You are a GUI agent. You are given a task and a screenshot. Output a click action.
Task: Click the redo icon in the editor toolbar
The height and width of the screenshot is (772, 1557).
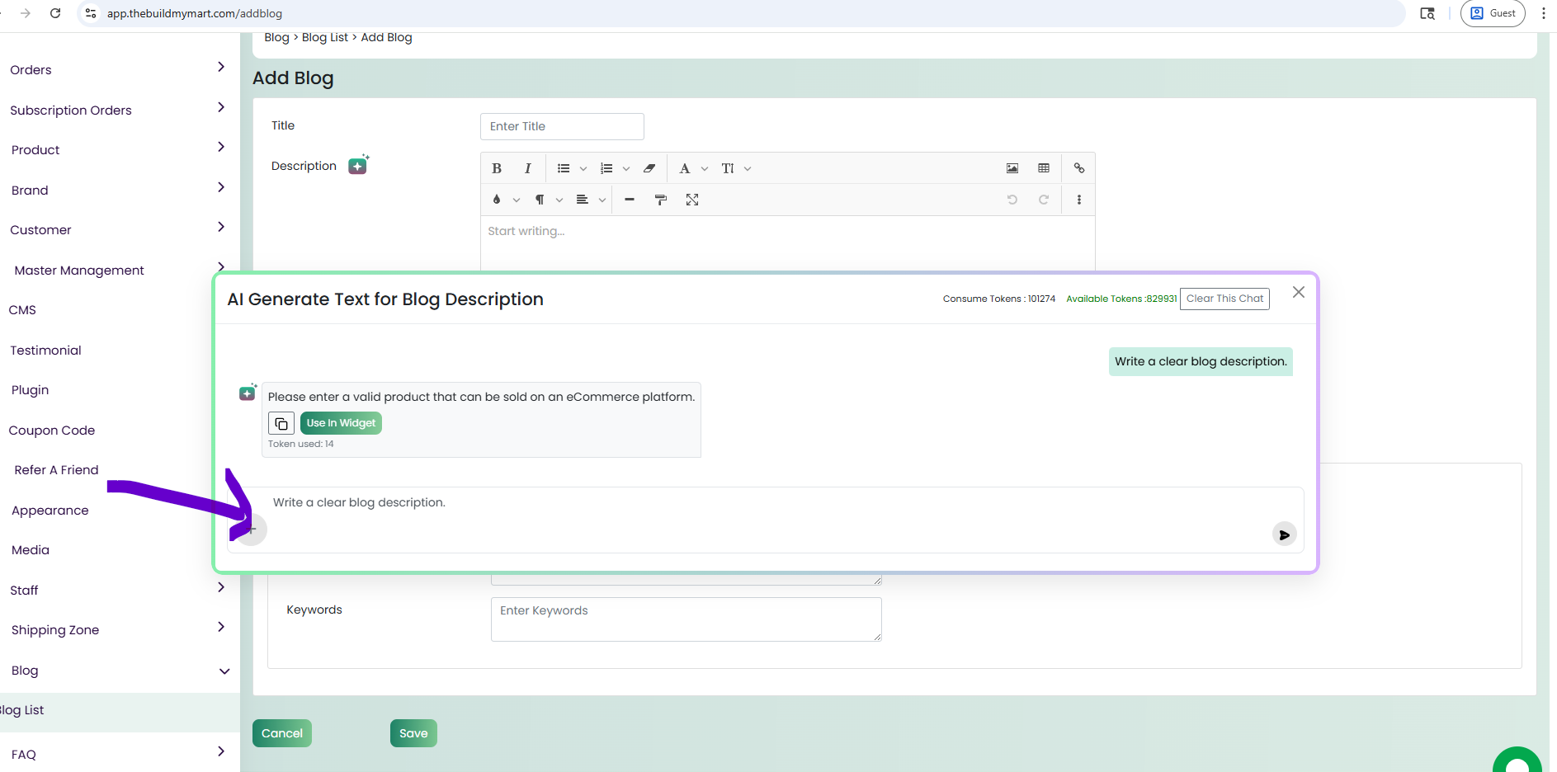pos(1044,200)
